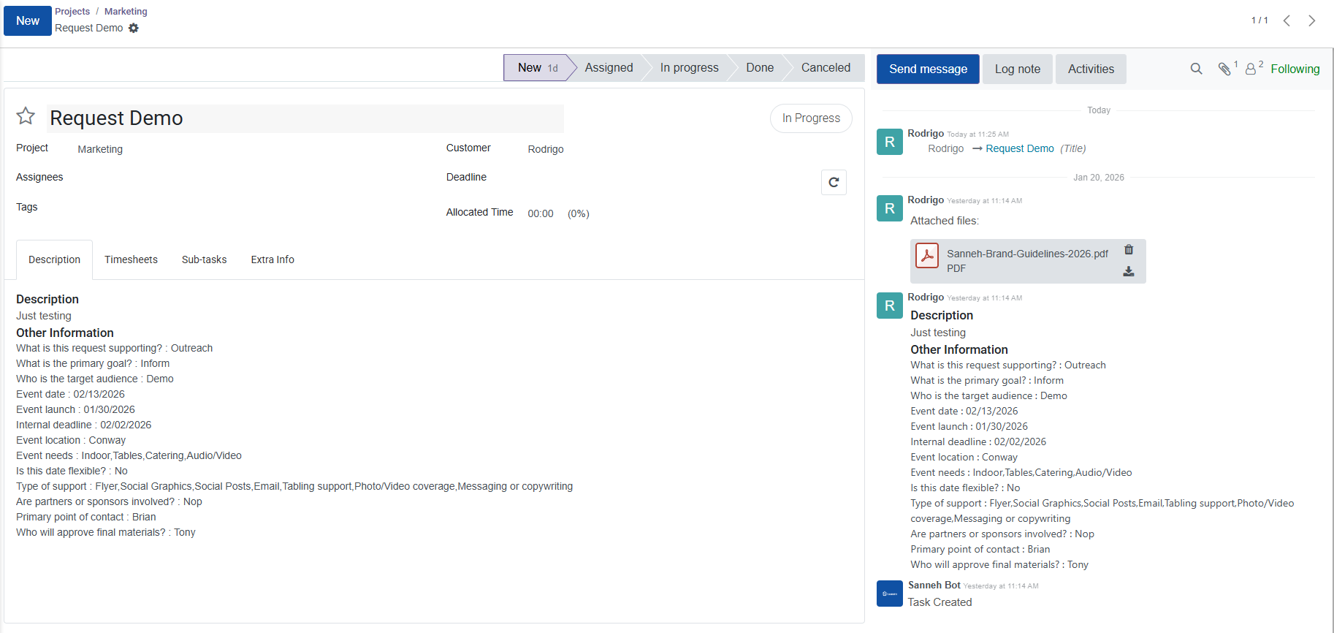Image resolution: width=1334 pixels, height=633 pixels.
Task: Star the Request Demo task as favorite
Action: [x=26, y=116]
